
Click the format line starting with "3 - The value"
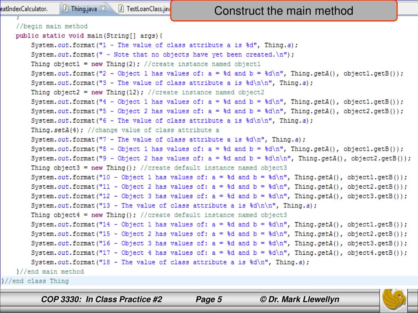point(172,83)
